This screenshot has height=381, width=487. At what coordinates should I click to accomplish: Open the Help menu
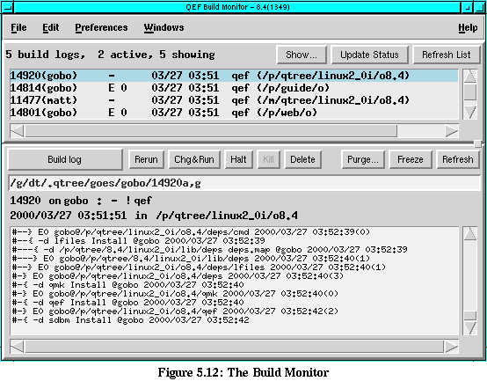click(x=468, y=28)
